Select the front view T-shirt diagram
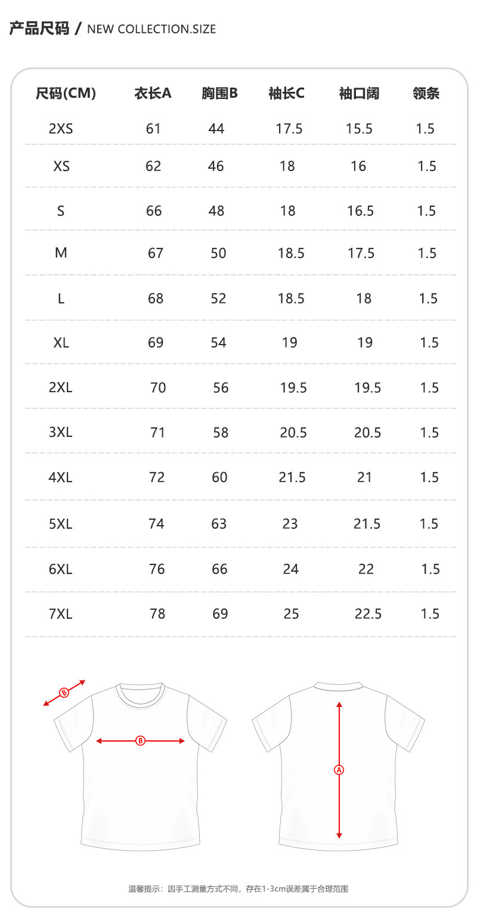This screenshot has width=477, height=918. [141, 765]
